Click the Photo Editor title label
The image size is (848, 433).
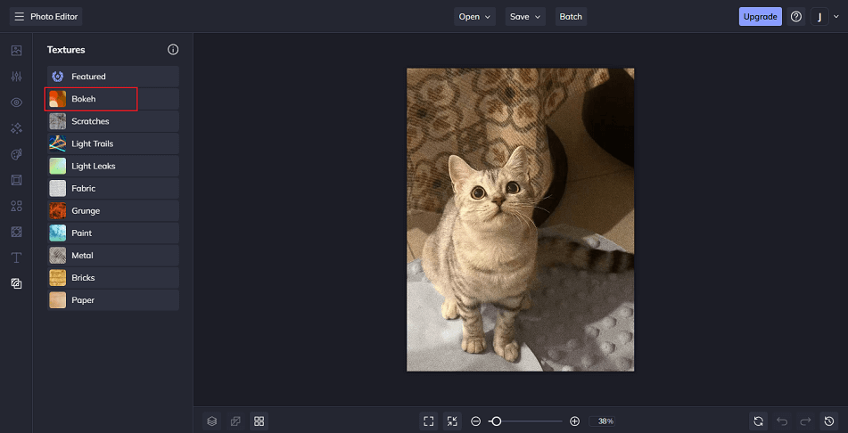tap(54, 17)
